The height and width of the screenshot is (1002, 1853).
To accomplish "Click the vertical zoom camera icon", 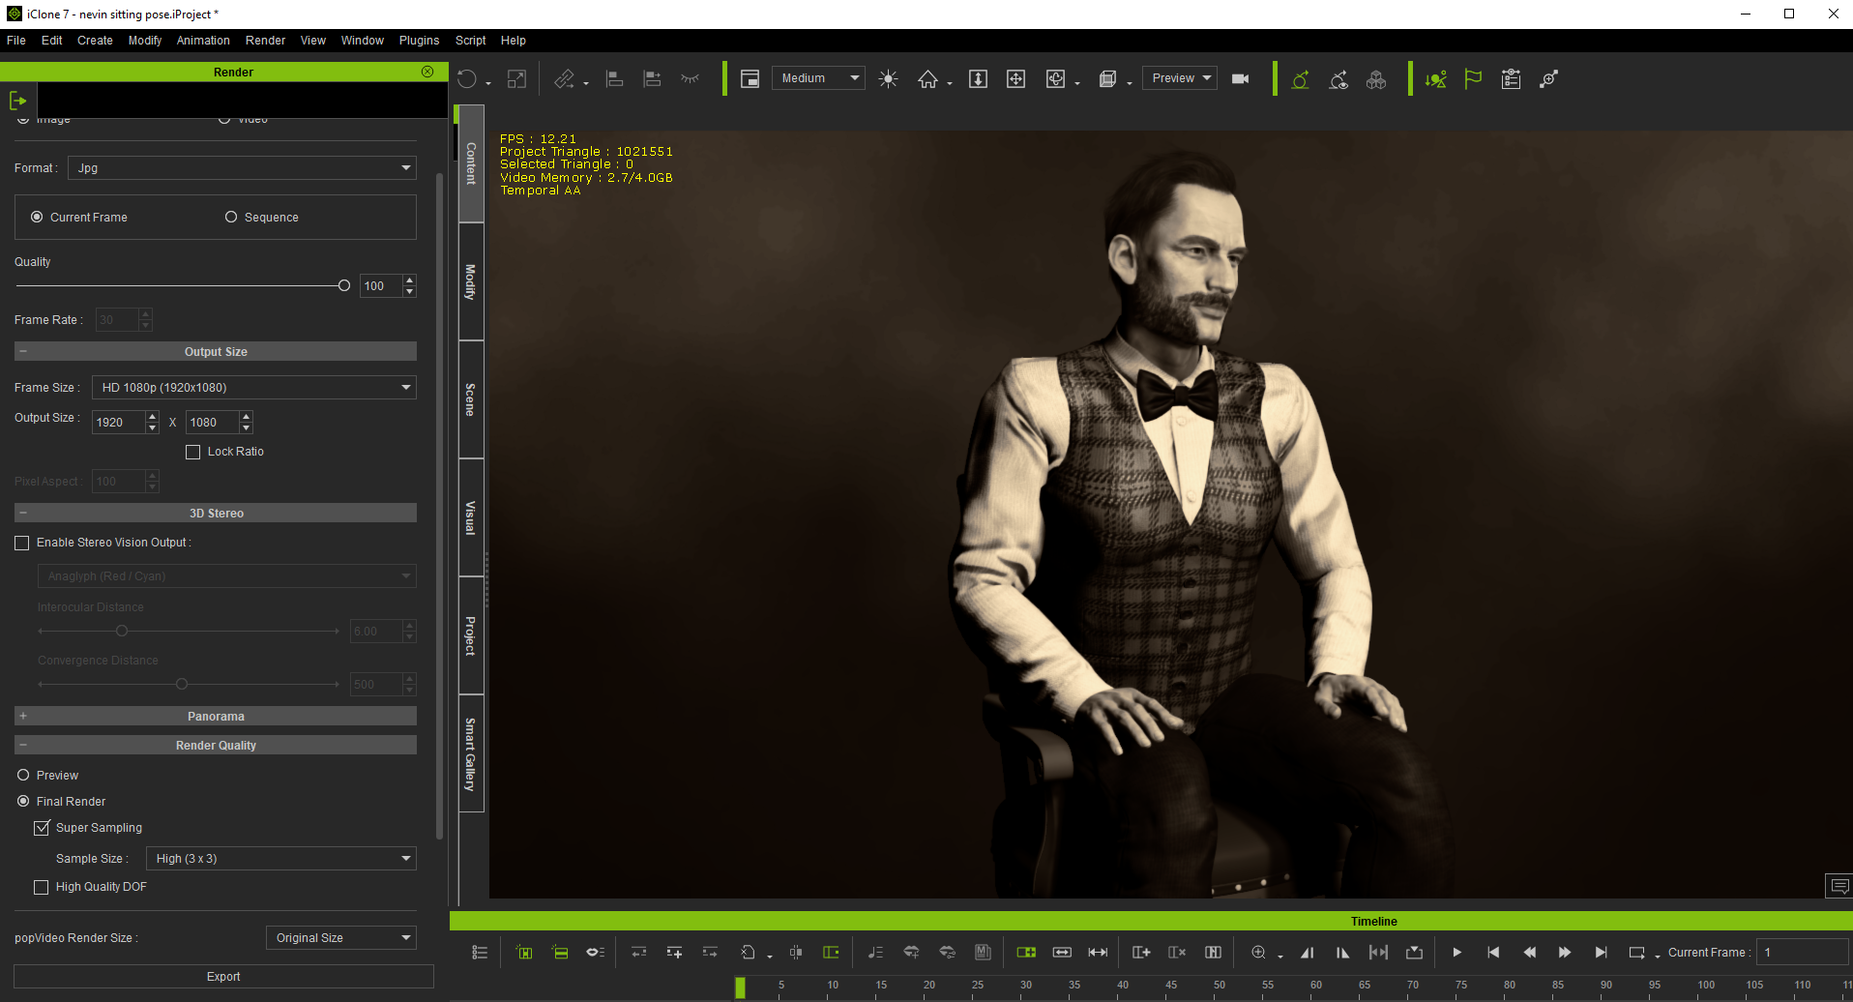I will pyautogui.click(x=978, y=79).
